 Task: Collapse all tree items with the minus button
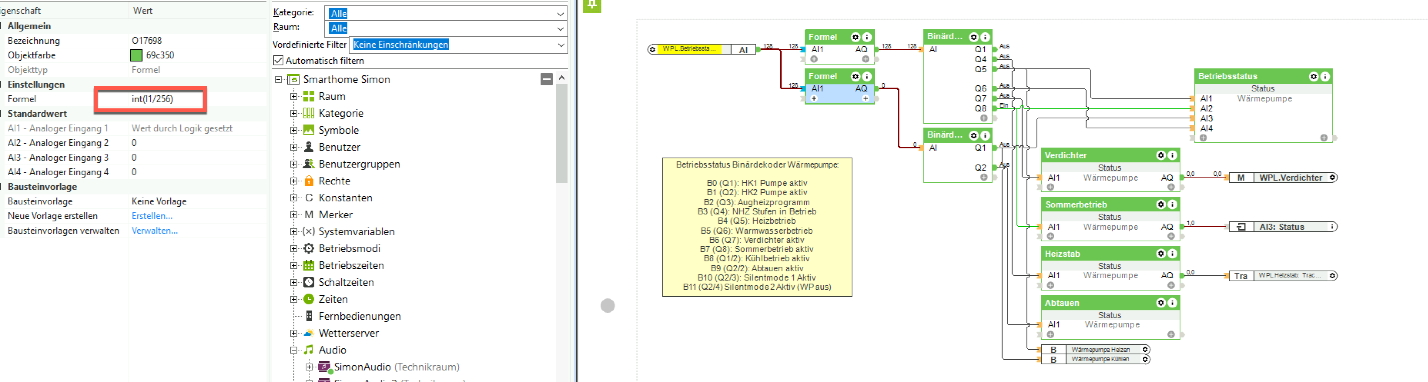click(x=546, y=79)
